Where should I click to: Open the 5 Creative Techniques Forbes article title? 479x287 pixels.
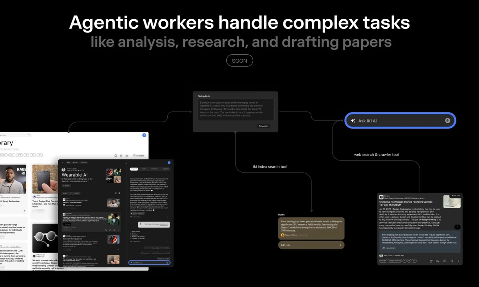[x=406, y=203]
